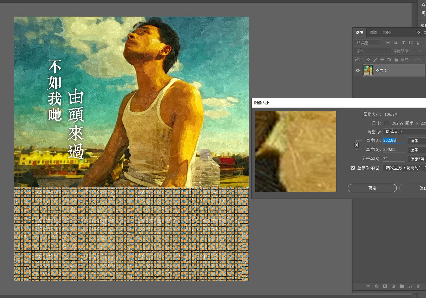The width and height of the screenshot is (426, 298).
Task: Open resolution unit 像素/英寸 dropdown
Action: pos(417,159)
